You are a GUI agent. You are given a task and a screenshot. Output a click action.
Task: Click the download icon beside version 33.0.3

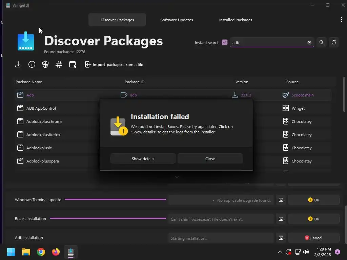[x=235, y=95]
